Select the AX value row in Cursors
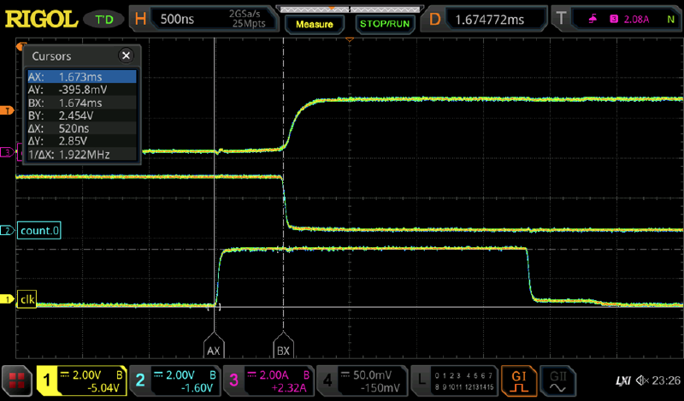 (81, 76)
